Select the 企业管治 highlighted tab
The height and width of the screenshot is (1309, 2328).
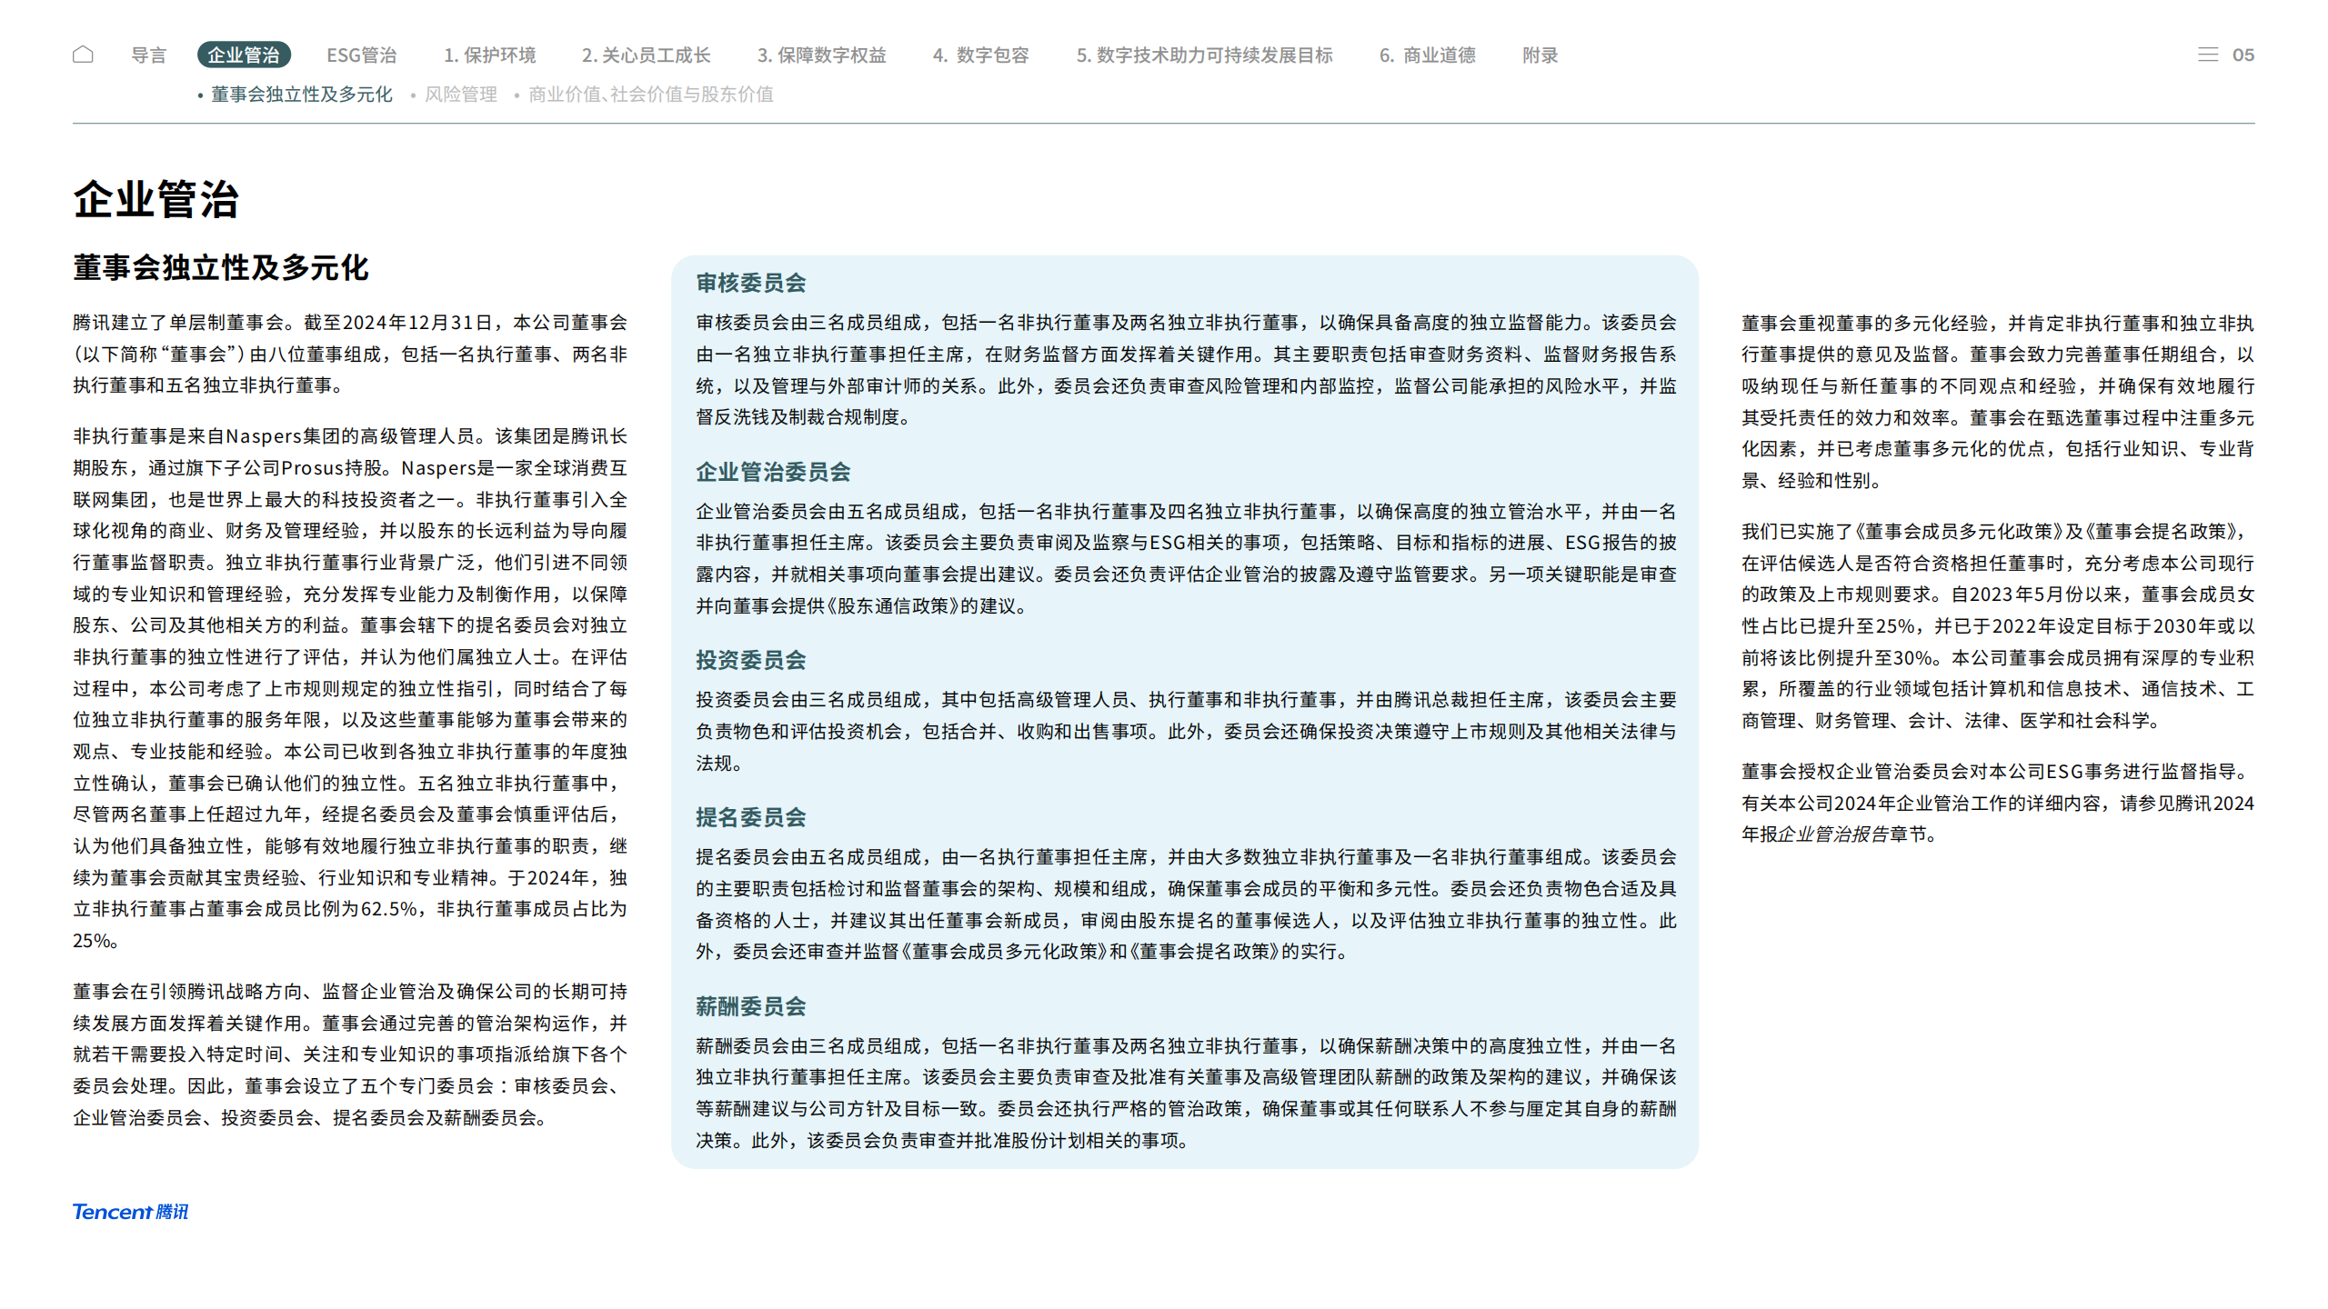(244, 55)
